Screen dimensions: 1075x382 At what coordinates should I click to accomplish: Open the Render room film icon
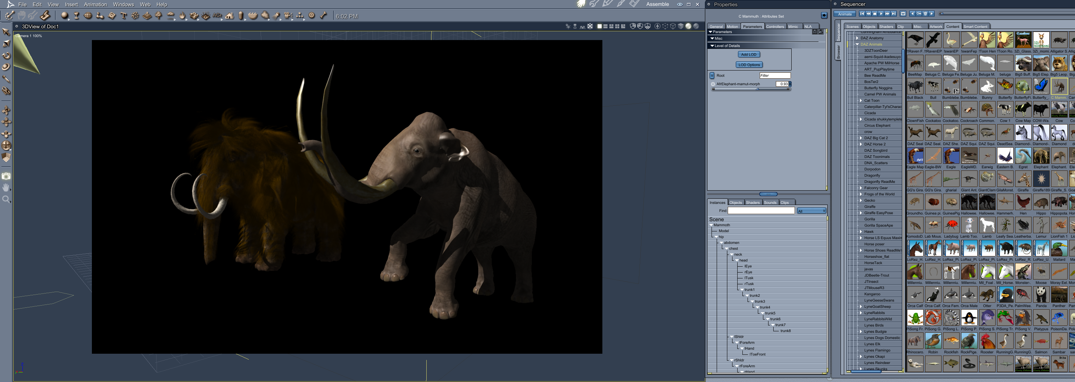pyautogui.click(x=634, y=4)
